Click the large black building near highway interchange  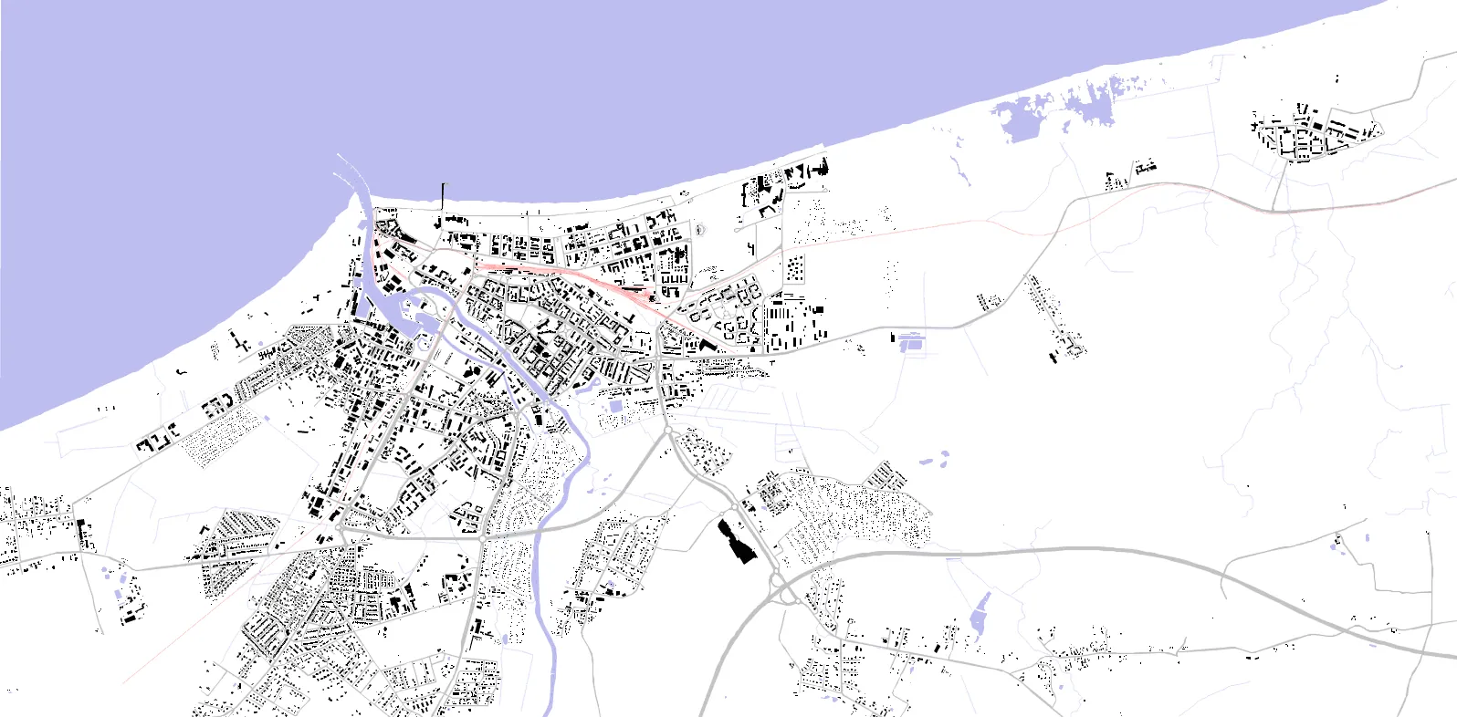pyautogui.click(x=738, y=542)
